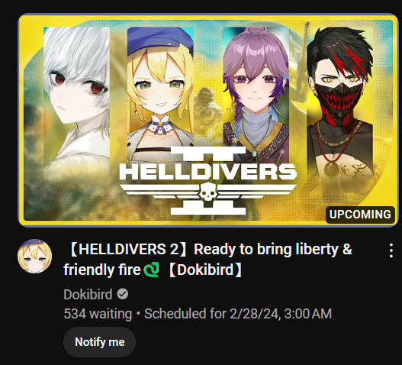
Task: Click the scheduled date 2/28/24, 3:00 AM text
Action: 281,314
